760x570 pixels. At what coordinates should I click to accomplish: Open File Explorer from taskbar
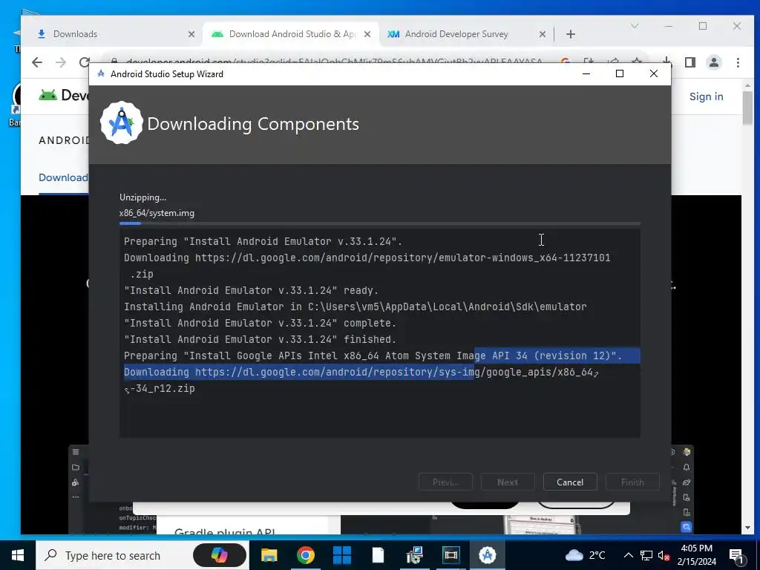269,555
